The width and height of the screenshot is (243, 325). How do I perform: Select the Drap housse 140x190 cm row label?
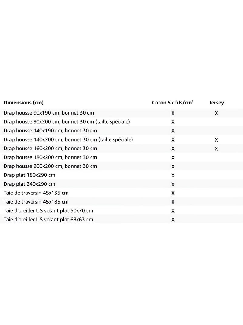click(x=50, y=131)
